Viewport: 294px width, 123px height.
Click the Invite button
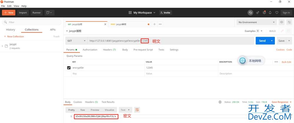pos(166,13)
